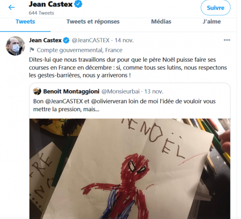Open Benoit Montaggioni's quoted tweet name
Image resolution: width=241 pixels, height=219 pixels.
pyautogui.click(x=71, y=91)
